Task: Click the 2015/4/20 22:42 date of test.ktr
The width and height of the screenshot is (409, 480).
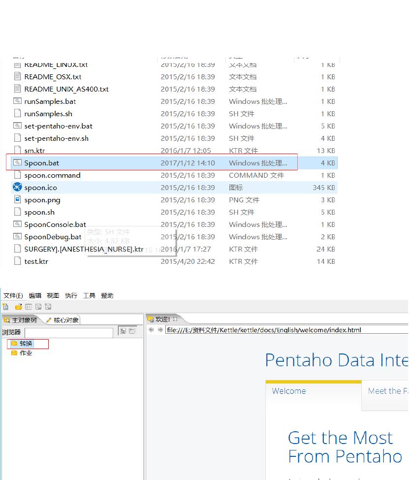Action: click(188, 261)
